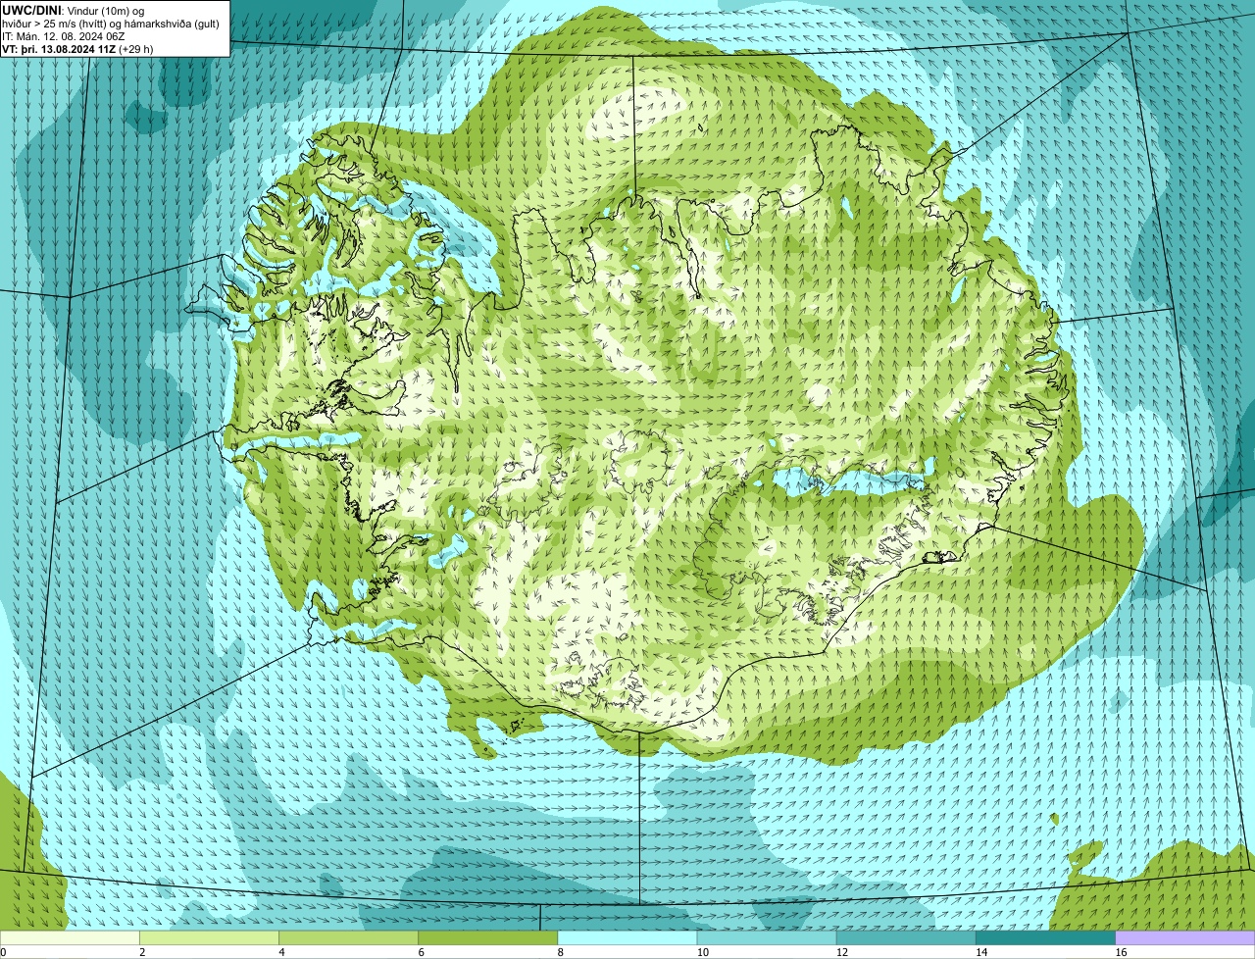Image resolution: width=1255 pixels, height=959 pixels.
Task: Click the legend scale label "6"
Action: [422, 952]
